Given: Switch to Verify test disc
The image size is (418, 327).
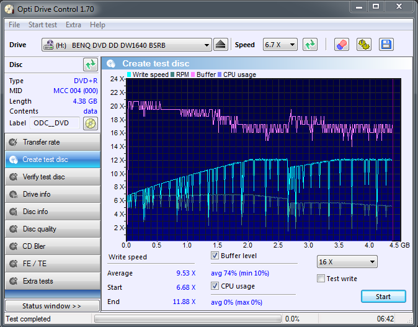Looking at the screenshot, I should point(53,177).
